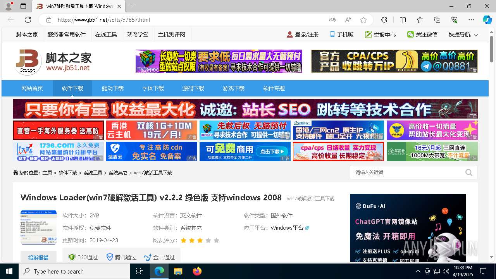The image size is (496, 279).
Task: Show hidden system tray icons
Action: 418,271
